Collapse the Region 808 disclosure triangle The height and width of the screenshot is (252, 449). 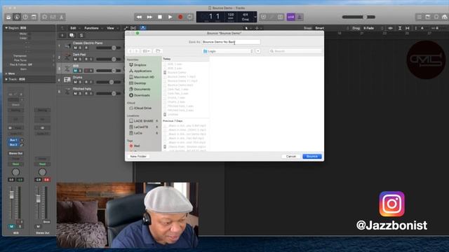click(x=6, y=28)
